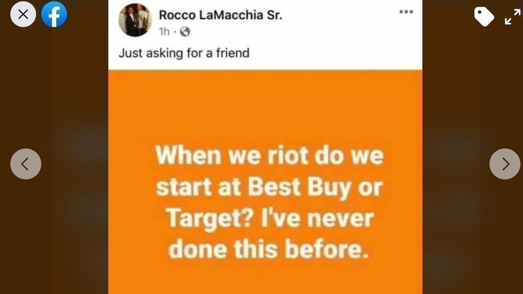Click the globe public audience icon
This screenshot has height=294, width=523.
click(x=185, y=31)
